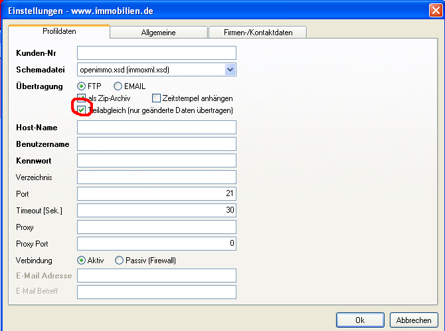Click the Host-Name text field
The width and height of the screenshot is (445, 331).
[157, 128]
